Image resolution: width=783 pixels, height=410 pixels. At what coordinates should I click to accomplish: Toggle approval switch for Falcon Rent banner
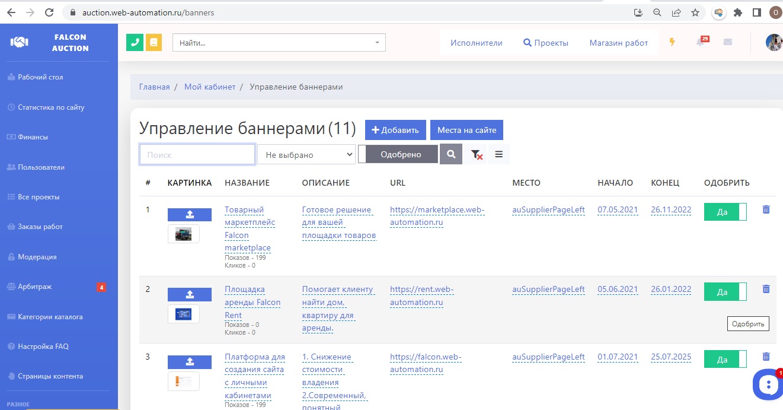[725, 292]
